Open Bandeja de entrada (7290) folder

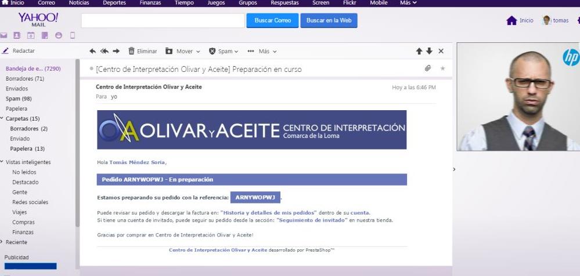[33, 69]
